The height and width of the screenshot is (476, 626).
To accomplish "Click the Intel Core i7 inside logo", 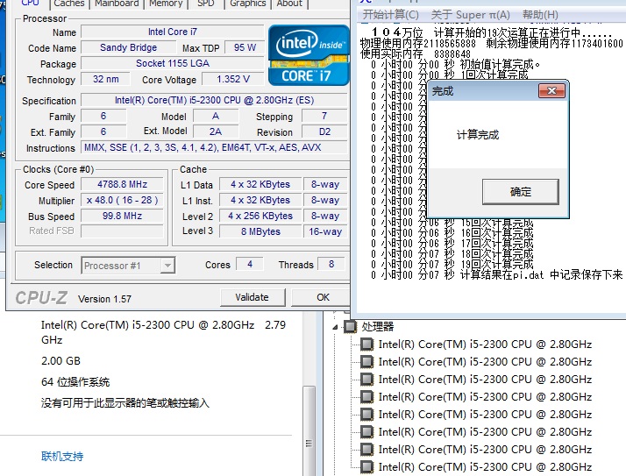I will (309, 55).
